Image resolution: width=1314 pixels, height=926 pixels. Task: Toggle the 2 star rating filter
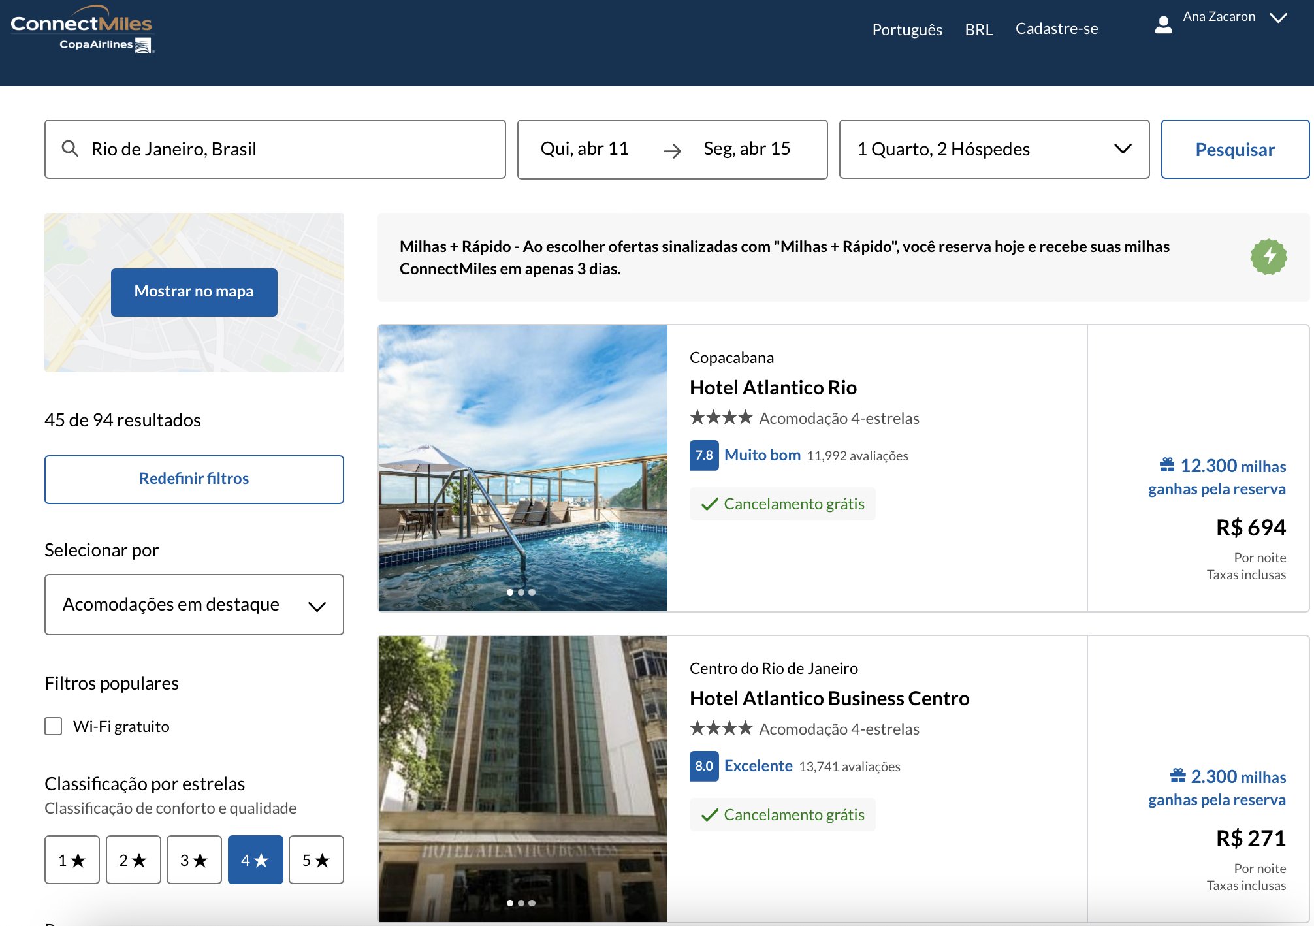(x=133, y=859)
